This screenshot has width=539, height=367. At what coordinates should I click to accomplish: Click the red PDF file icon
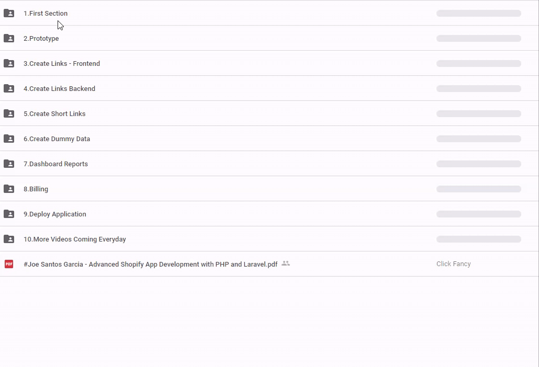coord(9,264)
